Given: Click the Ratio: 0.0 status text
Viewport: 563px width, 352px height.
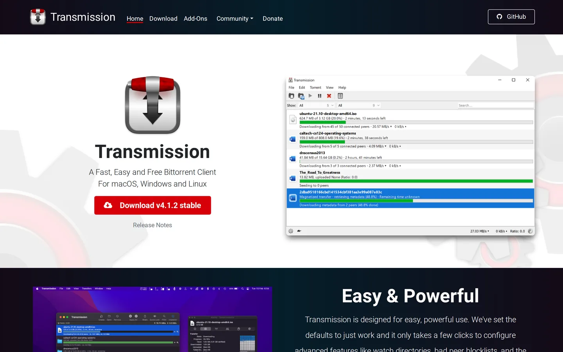Looking at the screenshot, I should point(517,231).
